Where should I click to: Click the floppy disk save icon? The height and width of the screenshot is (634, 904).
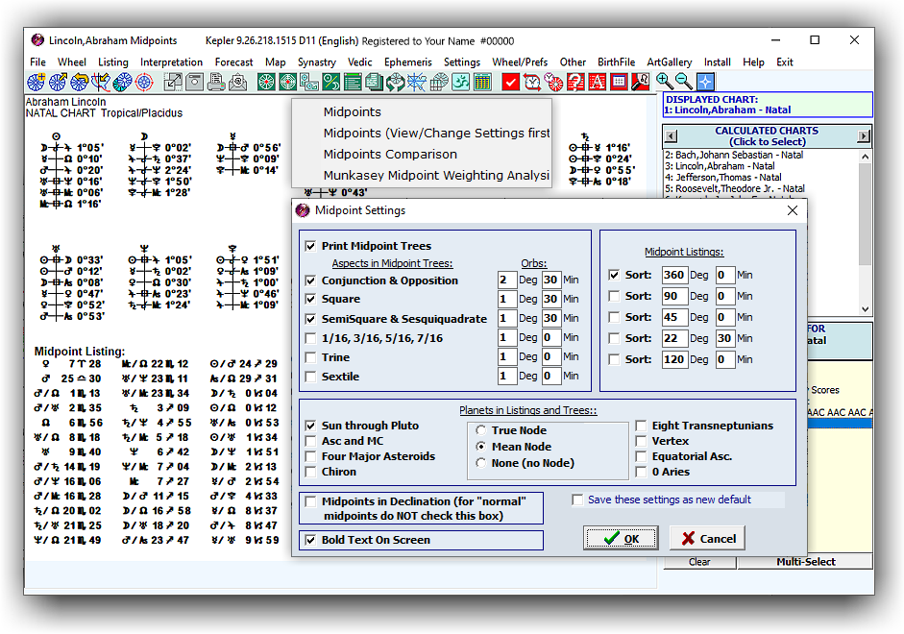[194, 82]
